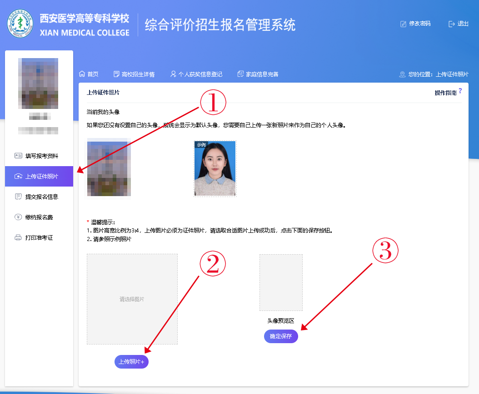Image resolution: width=479 pixels, height=394 pixels.
Task: Click the 请选择图片 upload area
Action: click(132, 299)
